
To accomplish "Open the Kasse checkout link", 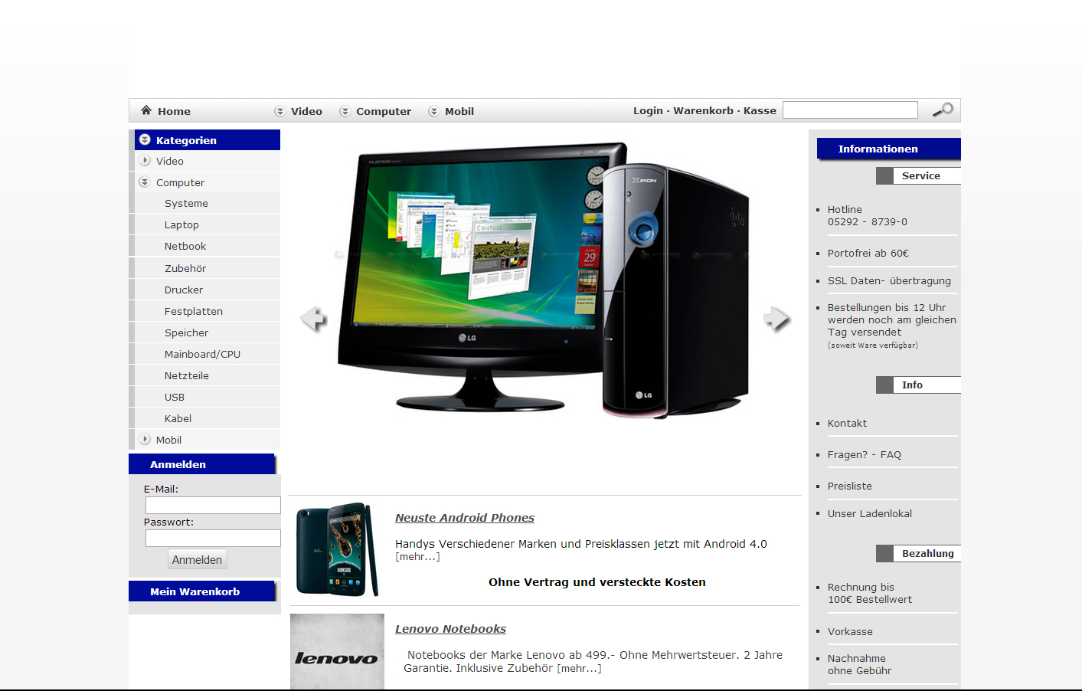I will tap(760, 110).
